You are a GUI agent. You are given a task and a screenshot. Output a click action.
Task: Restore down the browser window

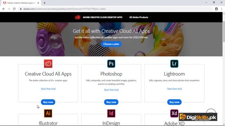214,2
